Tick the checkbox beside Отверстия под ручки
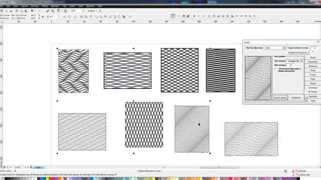Image resolution: width=321 pixels, height=180 pixels. click(x=313, y=52)
